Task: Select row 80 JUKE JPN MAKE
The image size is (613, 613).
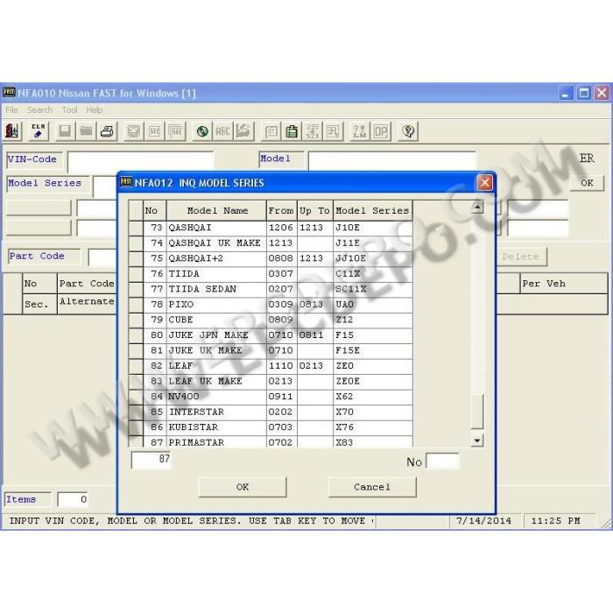Action: pos(271,335)
